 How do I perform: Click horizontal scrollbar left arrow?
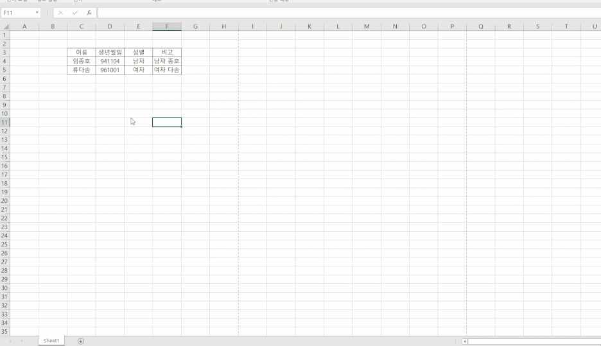coord(464,341)
